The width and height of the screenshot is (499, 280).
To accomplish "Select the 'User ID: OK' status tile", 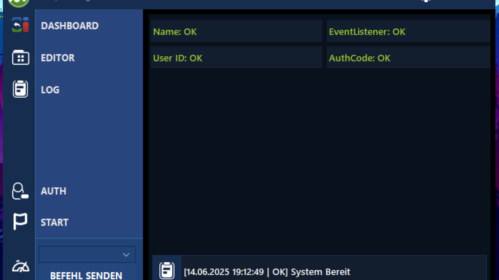I will (x=236, y=58).
